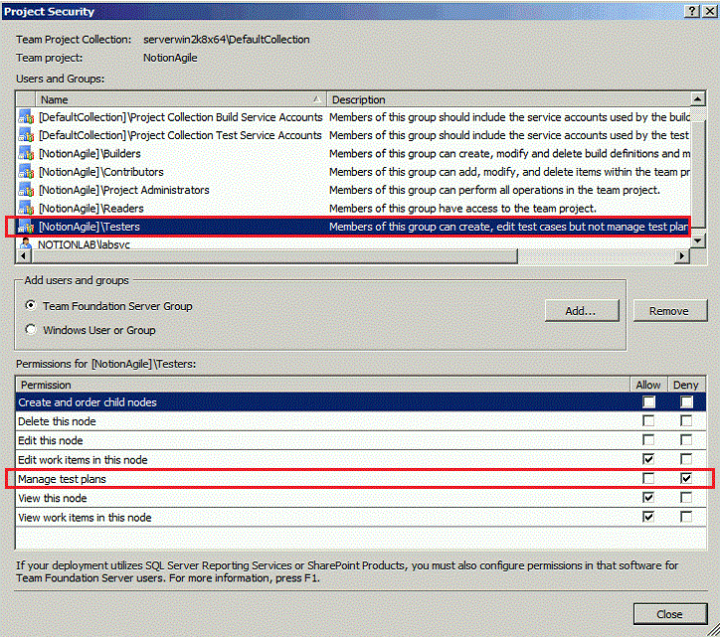Click the Readers group description text

pos(462,209)
